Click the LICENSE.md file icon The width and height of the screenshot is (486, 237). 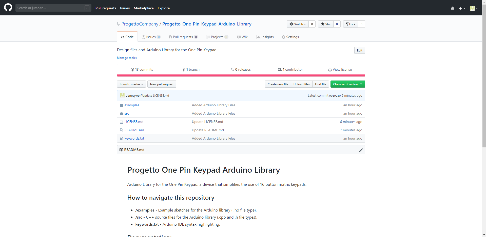121,122
